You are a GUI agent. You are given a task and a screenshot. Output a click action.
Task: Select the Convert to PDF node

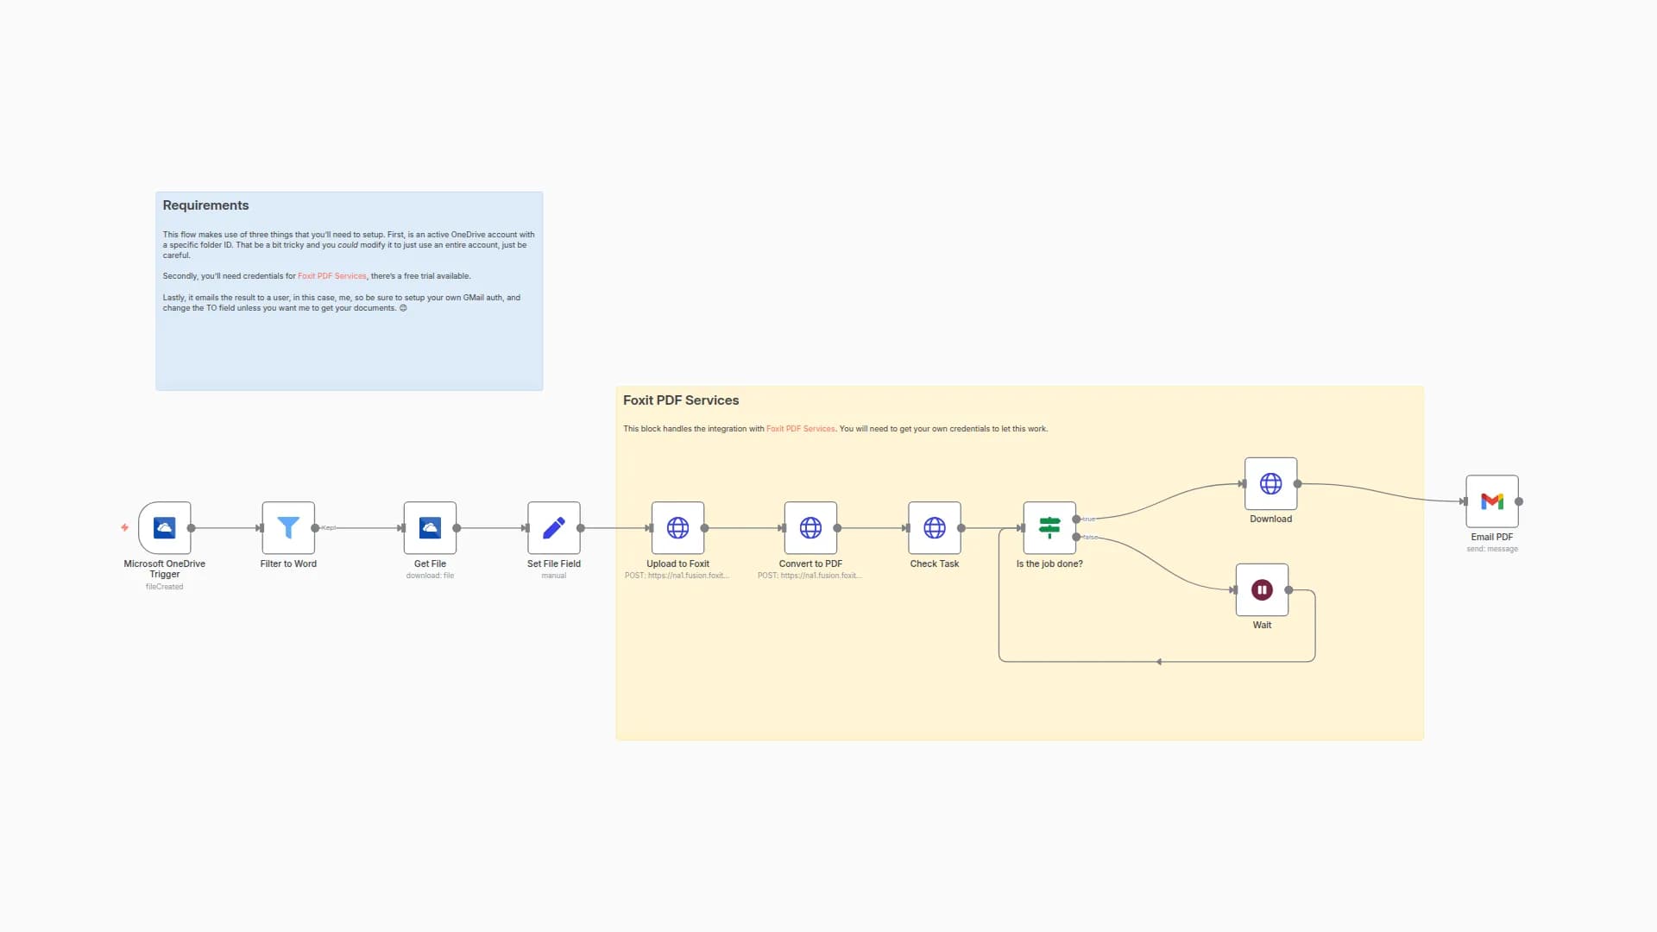[810, 528]
